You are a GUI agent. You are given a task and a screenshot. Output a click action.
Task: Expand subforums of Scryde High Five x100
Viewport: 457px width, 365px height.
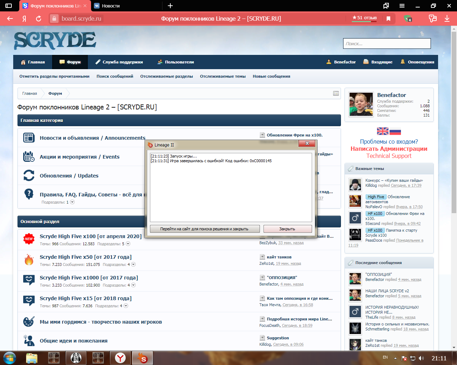point(128,244)
